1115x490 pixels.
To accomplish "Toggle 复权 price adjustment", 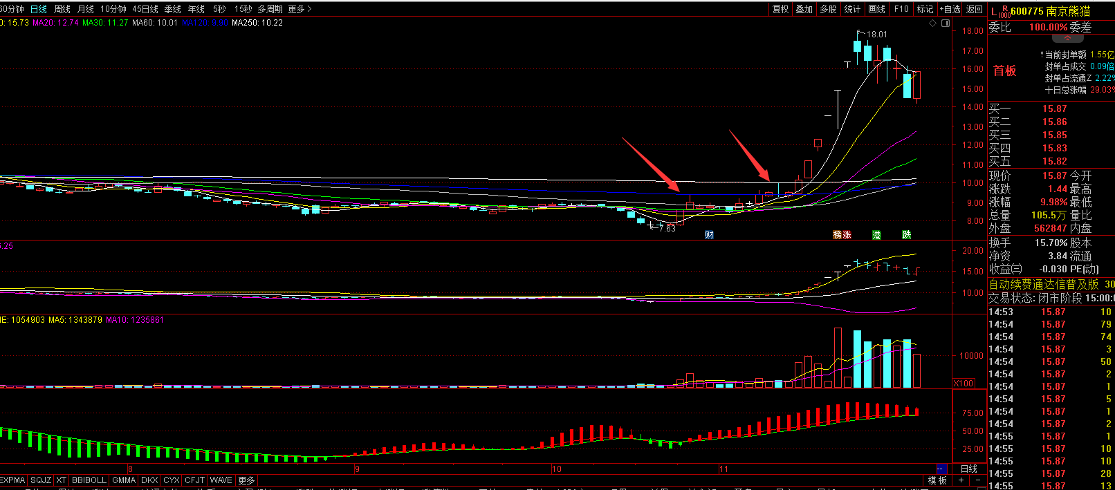I will 781,9.
